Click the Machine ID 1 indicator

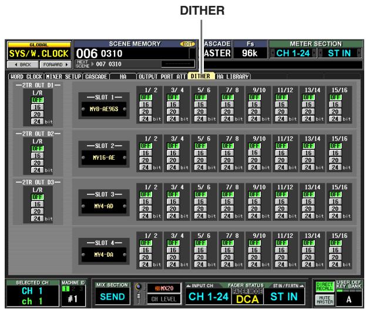pos(66,288)
